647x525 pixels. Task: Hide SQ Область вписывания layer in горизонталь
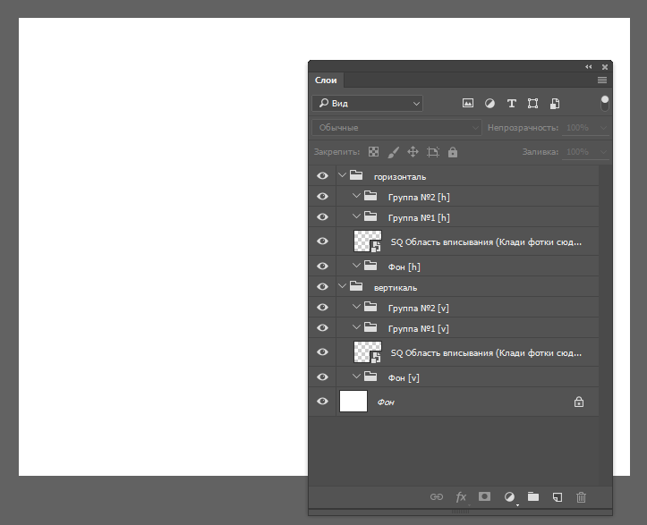click(322, 241)
